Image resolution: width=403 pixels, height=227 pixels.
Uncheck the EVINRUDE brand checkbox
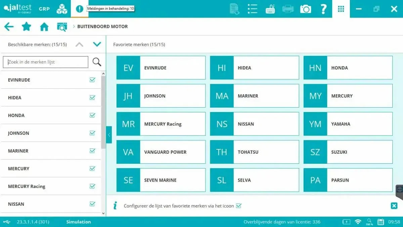[92, 80]
